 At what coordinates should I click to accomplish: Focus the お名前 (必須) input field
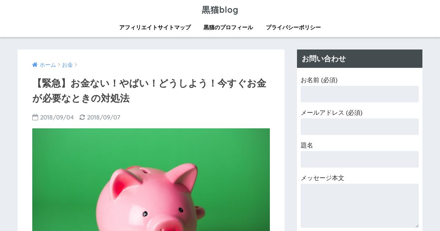pos(360,94)
